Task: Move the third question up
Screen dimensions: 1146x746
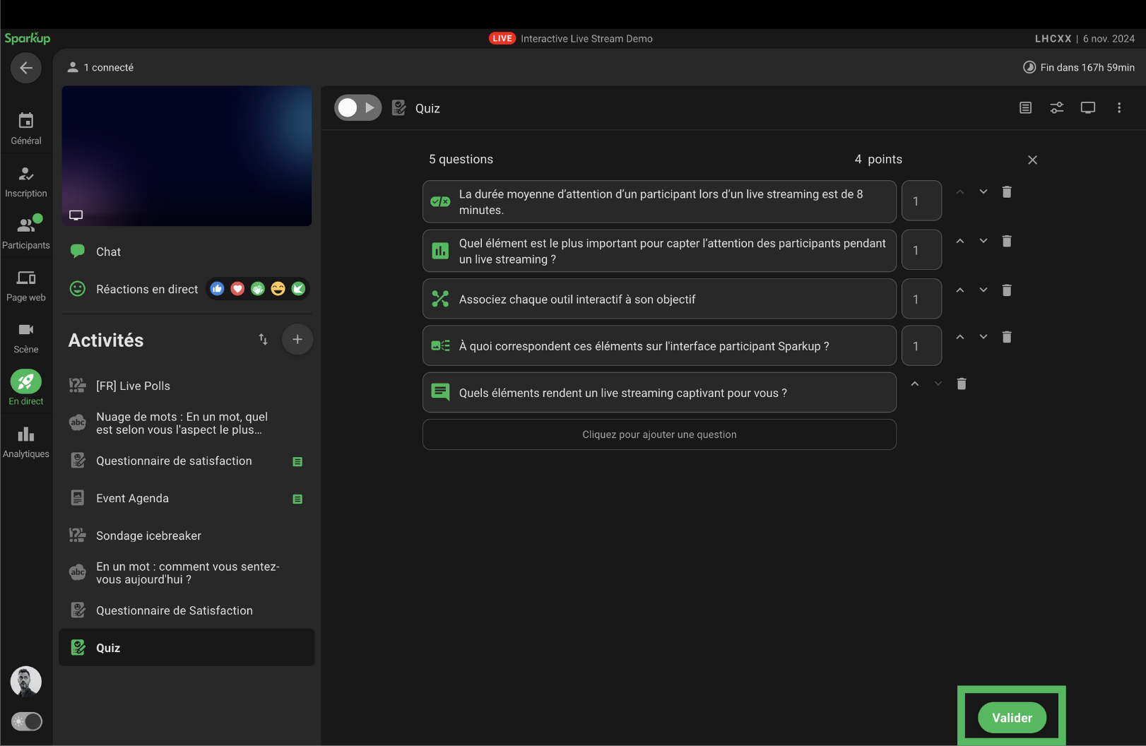Action: point(959,290)
